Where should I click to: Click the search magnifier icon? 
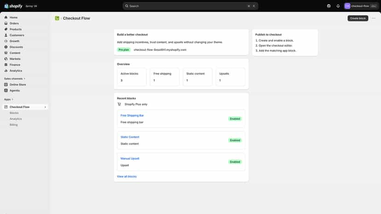coord(127,6)
